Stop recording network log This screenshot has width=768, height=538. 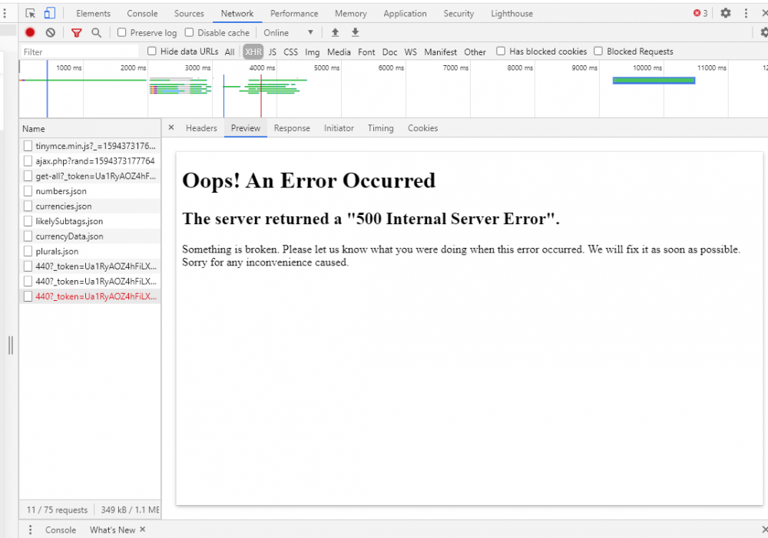[x=30, y=32]
